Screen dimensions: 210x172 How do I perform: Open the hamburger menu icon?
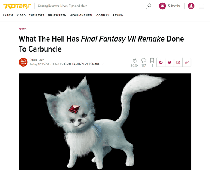pos(201,6)
